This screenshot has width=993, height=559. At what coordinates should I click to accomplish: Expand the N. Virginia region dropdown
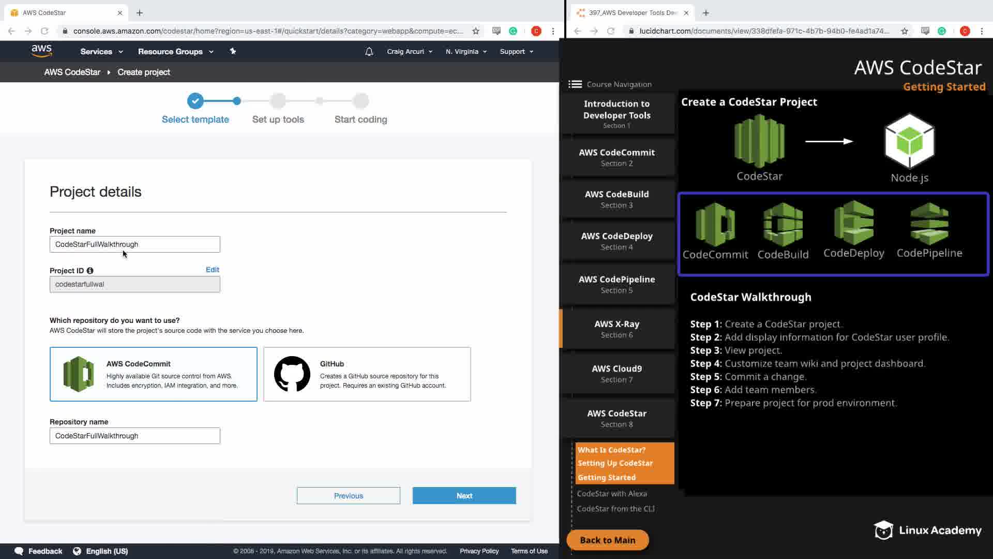(x=466, y=52)
